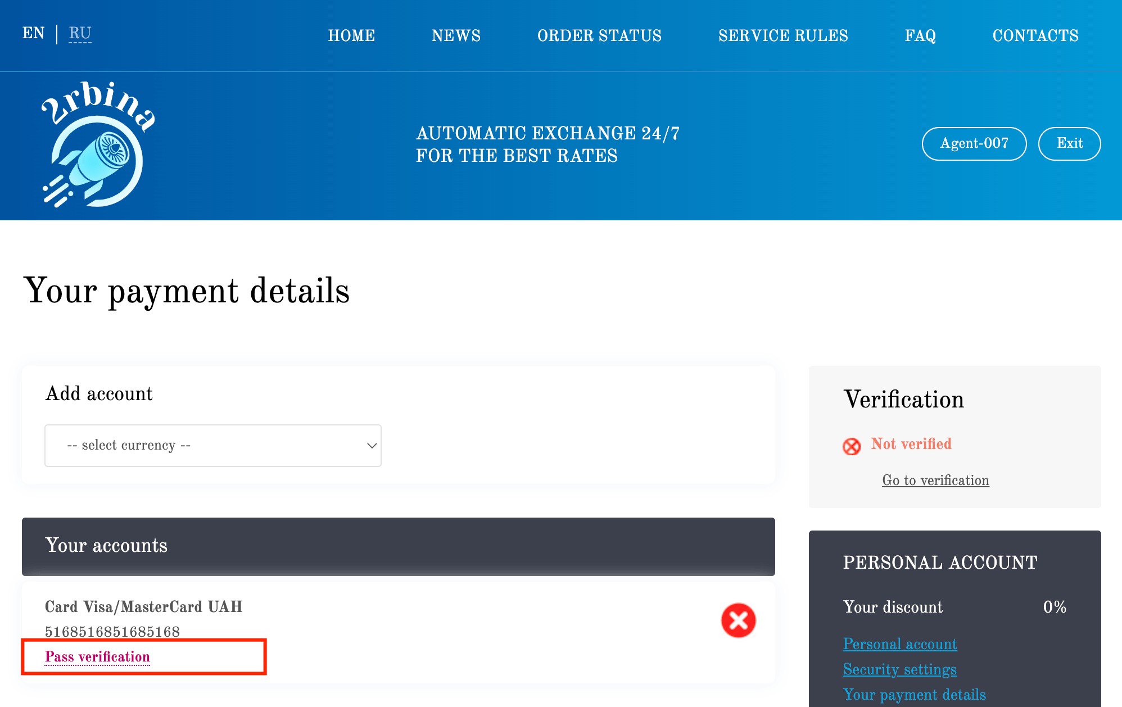Open Your payment details sidebar link
The width and height of the screenshot is (1122, 707).
coord(915,695)
